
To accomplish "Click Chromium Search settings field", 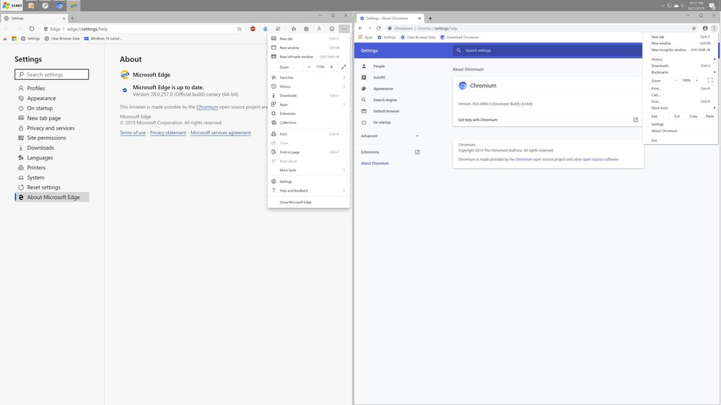I will click(x=547, y=50).
